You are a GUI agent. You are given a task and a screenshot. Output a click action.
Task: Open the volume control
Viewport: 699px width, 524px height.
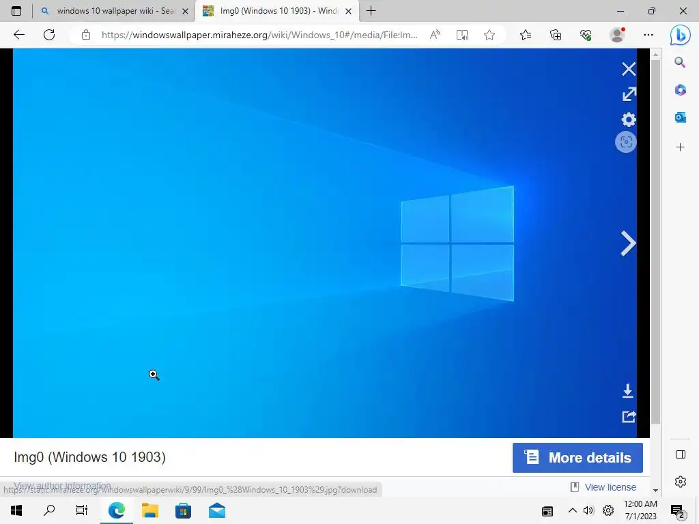click(588, 510)
